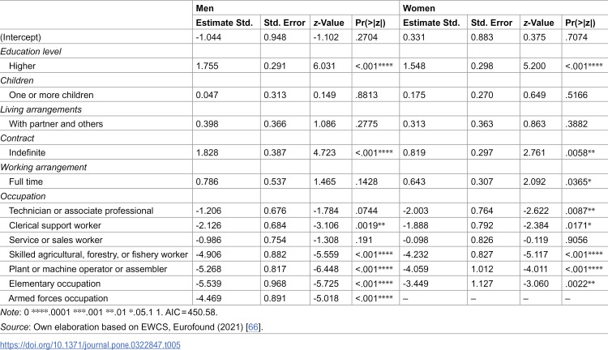Open the DOI link below the table

pyautogui.click(x=90, y=344)
